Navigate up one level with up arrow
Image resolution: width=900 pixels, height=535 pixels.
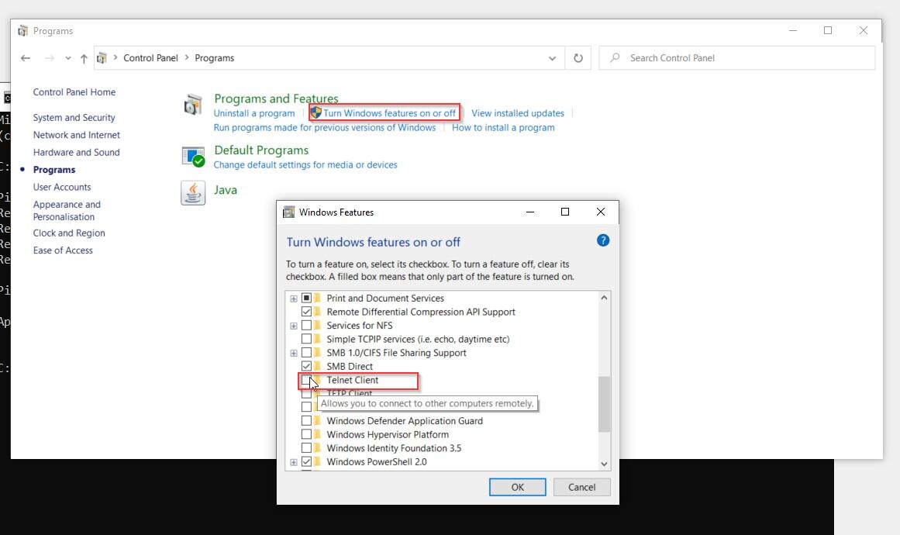coord(84,58)
